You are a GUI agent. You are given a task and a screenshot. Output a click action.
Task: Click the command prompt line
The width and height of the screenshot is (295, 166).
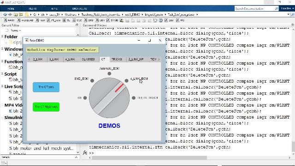pyautogui.click(x=190, y=153)
